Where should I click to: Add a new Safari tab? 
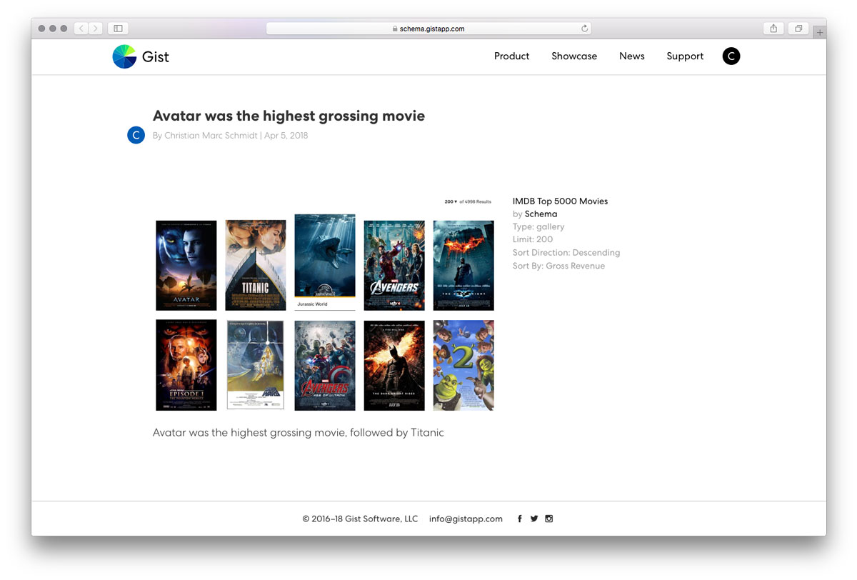pyautogui.click(x=819, y=33)
